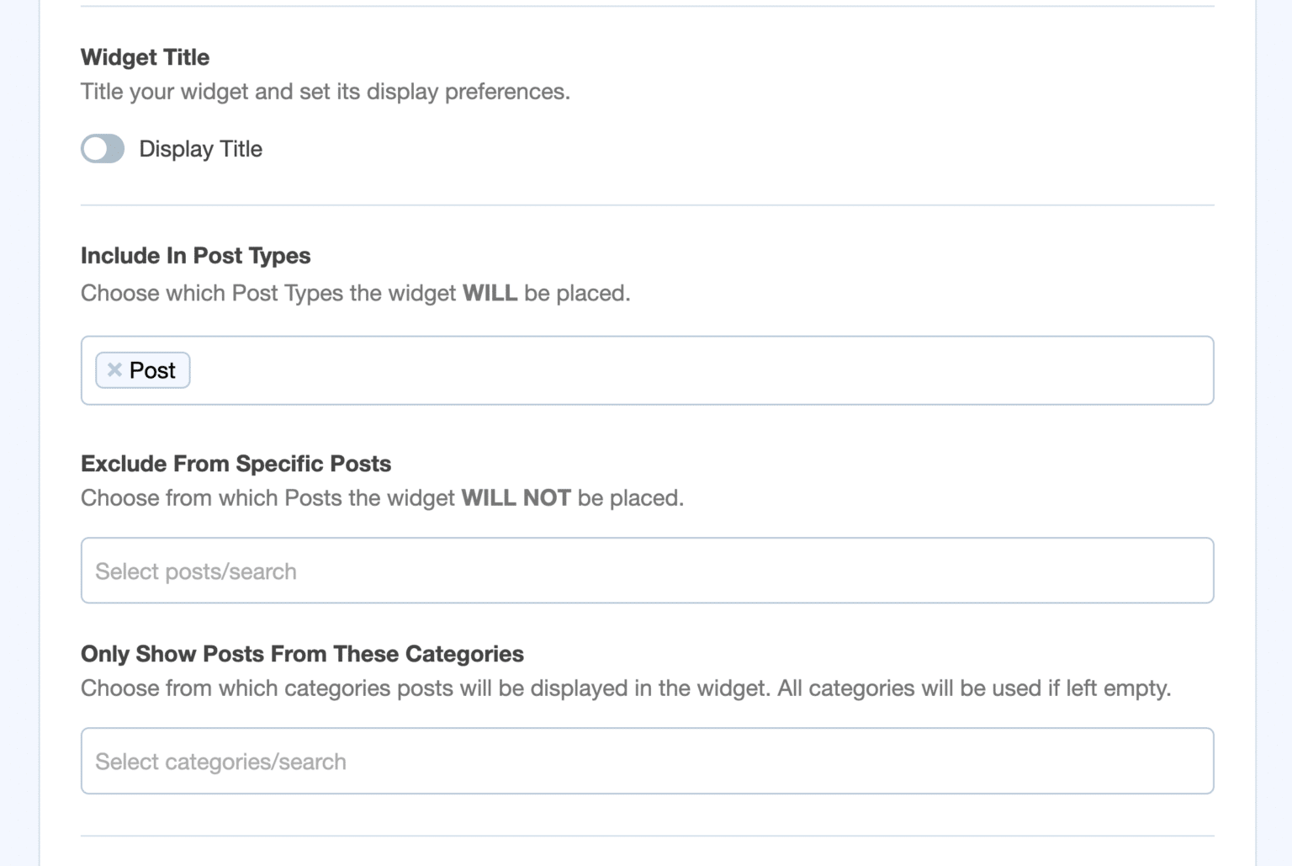Click the circular knob of the Display Title switch

[95, 148]
